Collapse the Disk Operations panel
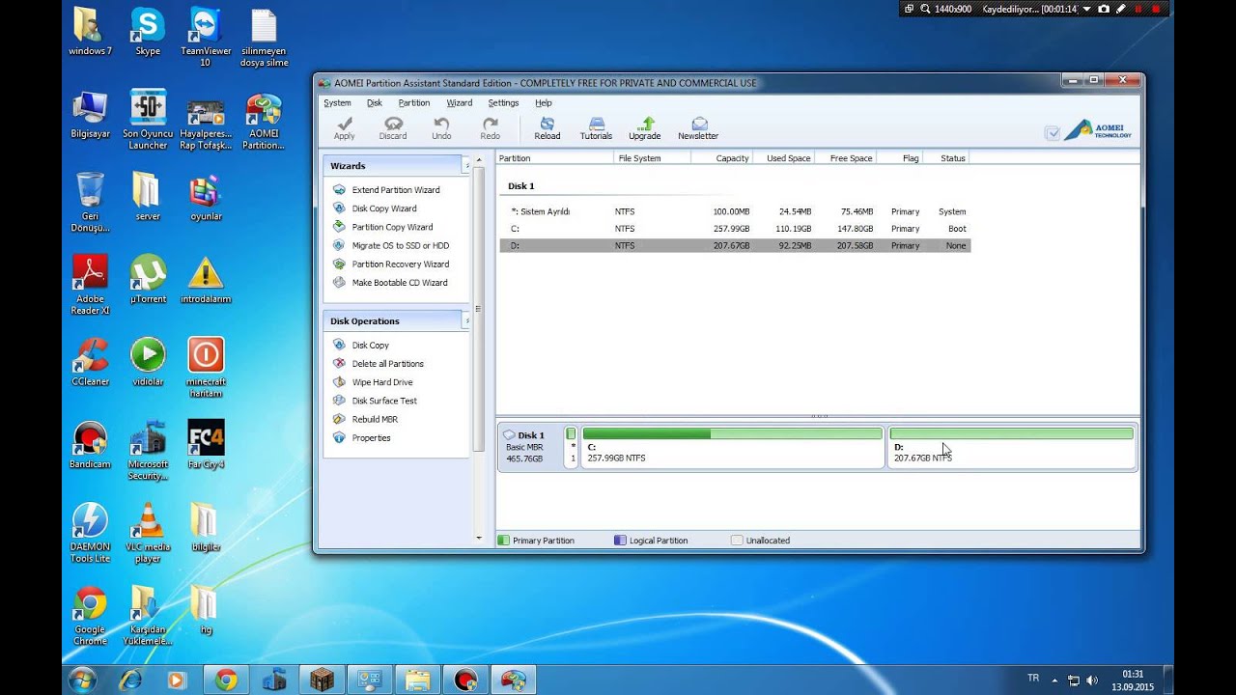 tap(466, 320)
